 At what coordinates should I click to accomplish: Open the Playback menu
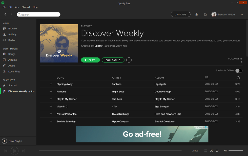tap(26, 7)
